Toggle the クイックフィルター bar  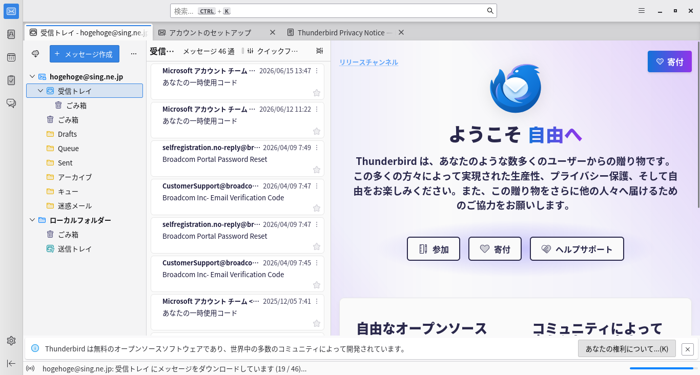[x=272, y=51]
